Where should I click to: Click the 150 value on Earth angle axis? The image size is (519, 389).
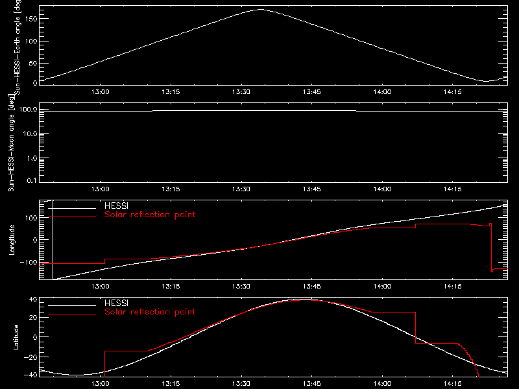[31, 19]
